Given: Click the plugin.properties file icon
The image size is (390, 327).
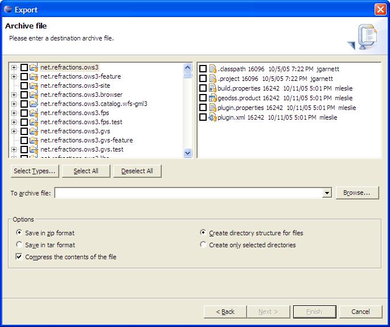Looking at the screenshot, I should pos(213,108).
